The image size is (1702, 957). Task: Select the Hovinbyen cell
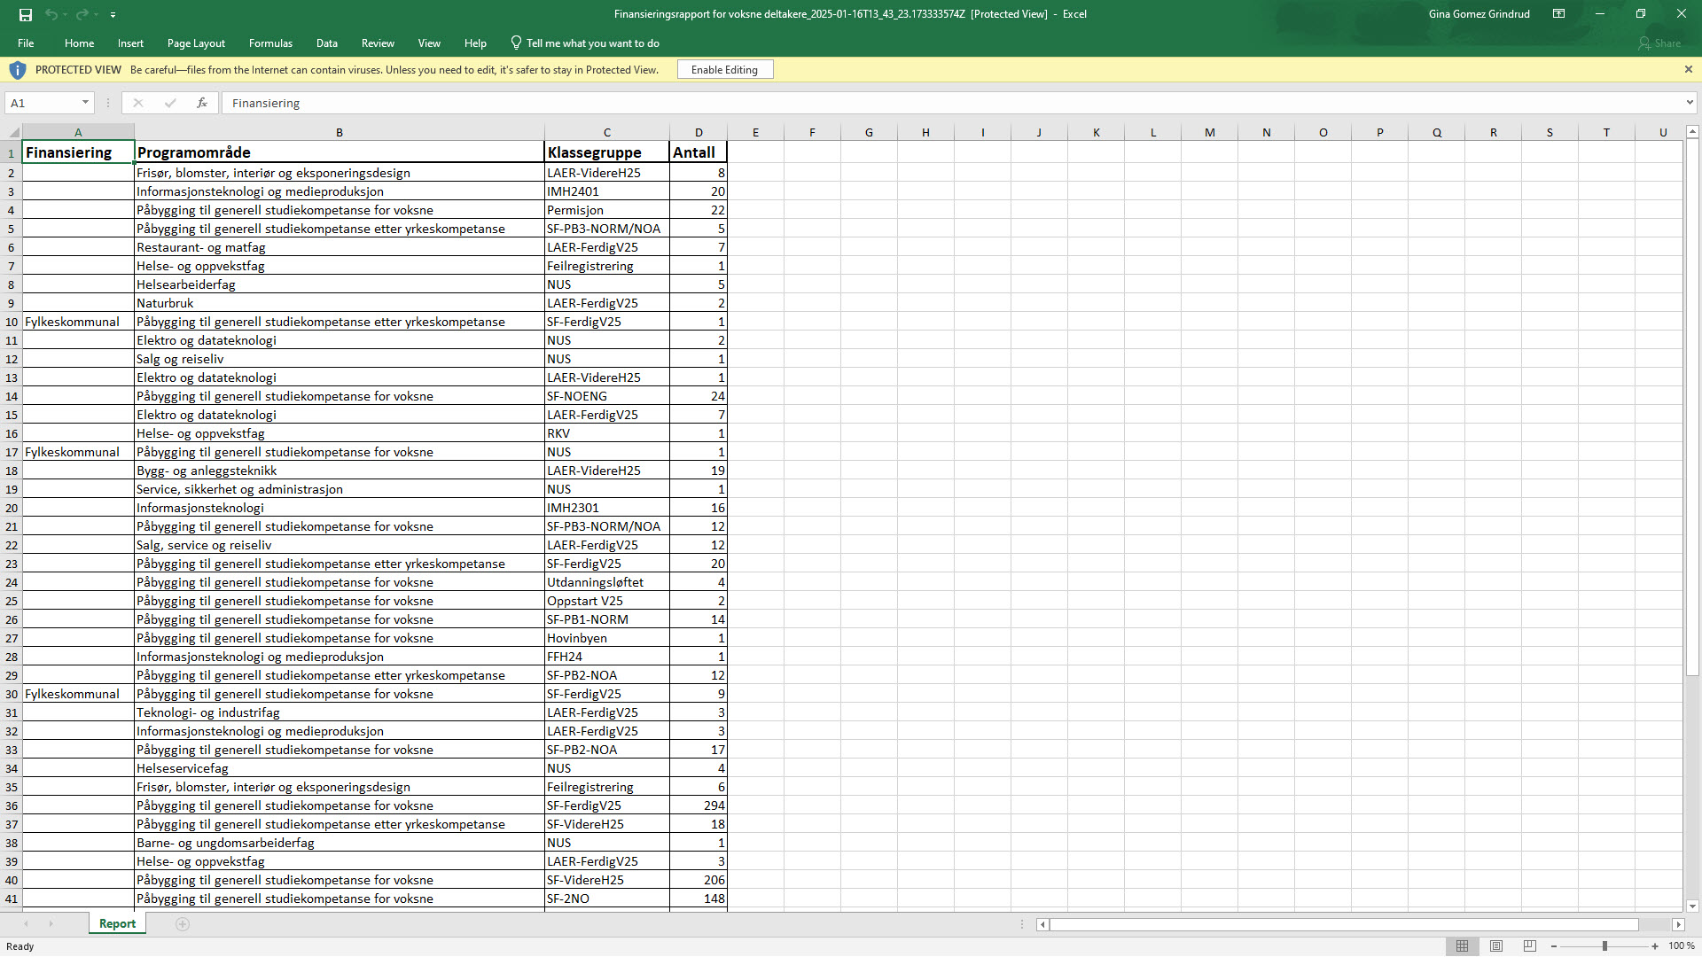pyautogui.click(x=607, y=638)
